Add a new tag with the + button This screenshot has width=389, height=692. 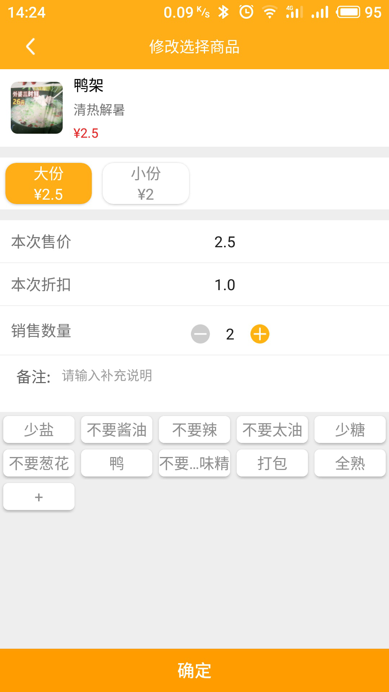point(39,497)
